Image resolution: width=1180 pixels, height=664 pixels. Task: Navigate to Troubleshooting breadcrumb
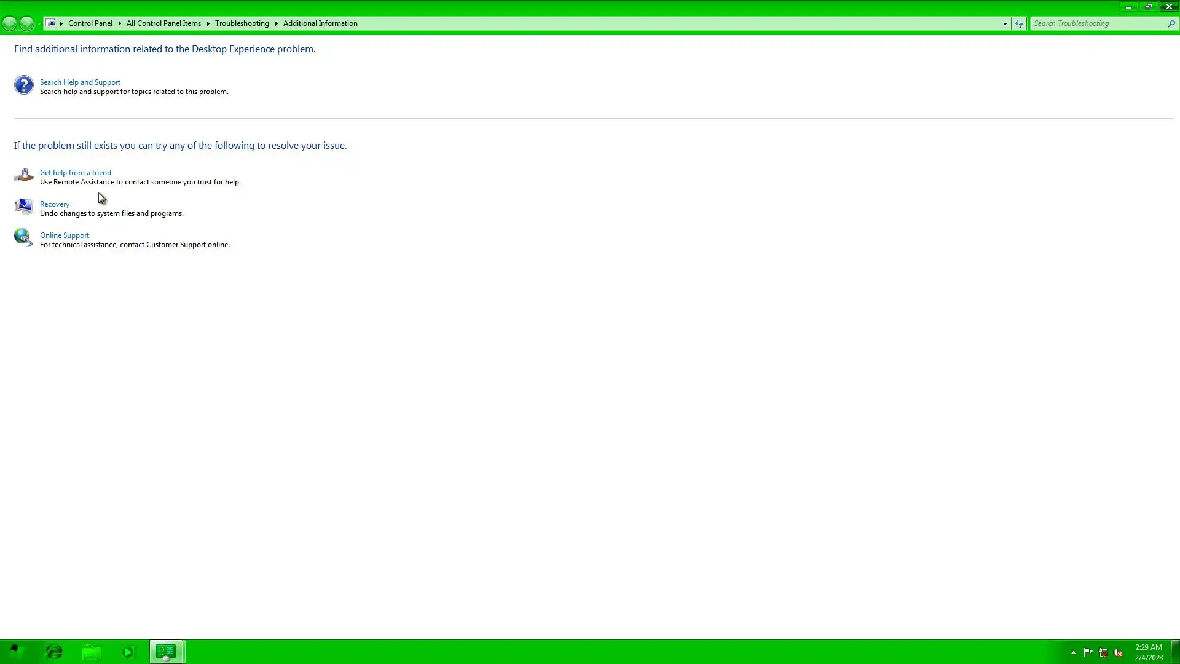click(242, 23)
